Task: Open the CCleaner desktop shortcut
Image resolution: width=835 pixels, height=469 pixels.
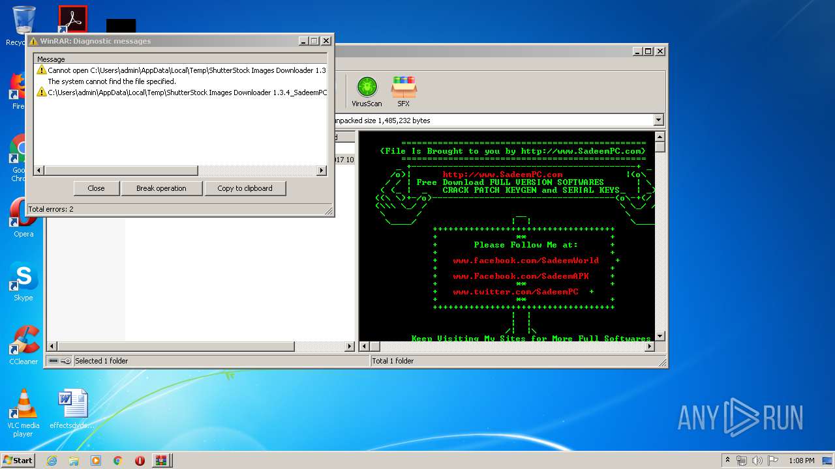Action: coord(23,345)
